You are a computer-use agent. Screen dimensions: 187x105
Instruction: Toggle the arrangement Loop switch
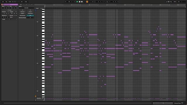[107, 2]
